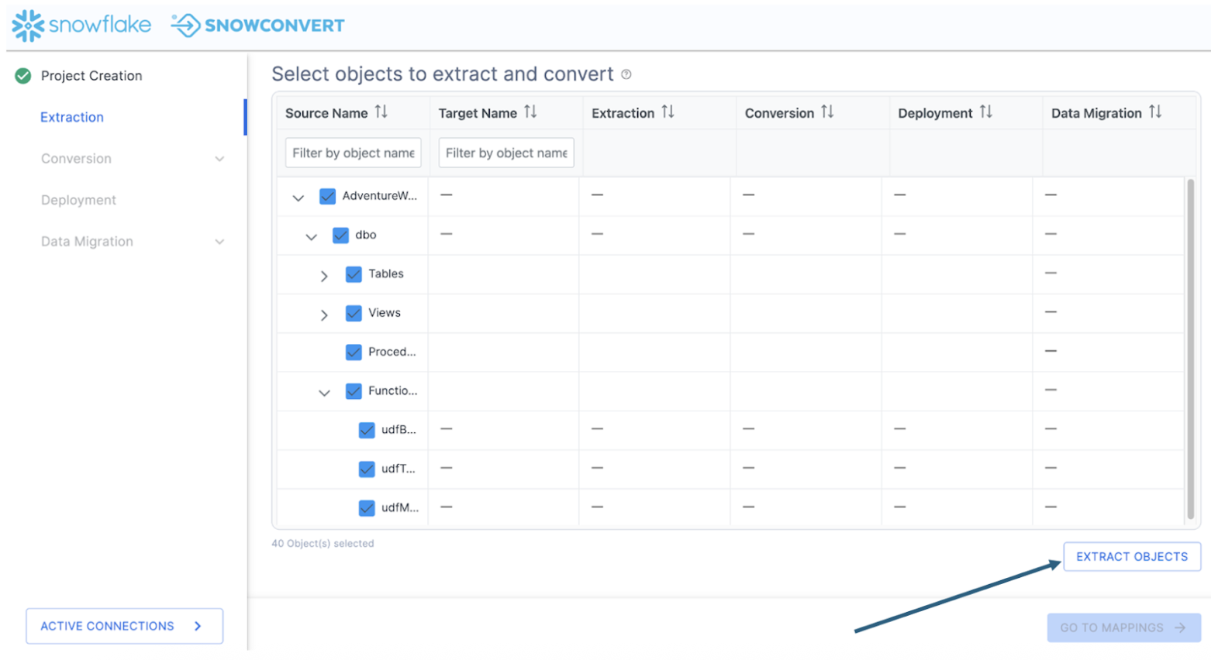Sort by Source Name column arrows
Image resolution: width=1211 pixels, height=660 pixels.
click(x=381, y=112)
